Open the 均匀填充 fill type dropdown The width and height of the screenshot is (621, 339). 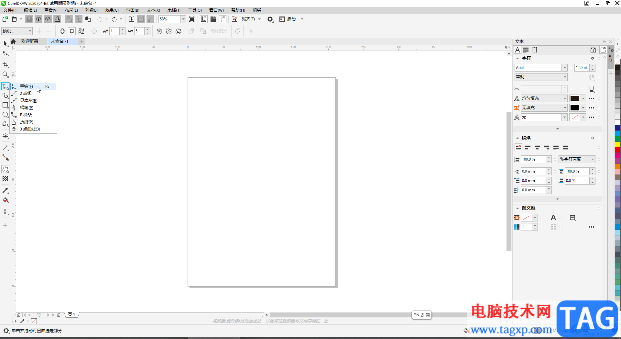565,98
